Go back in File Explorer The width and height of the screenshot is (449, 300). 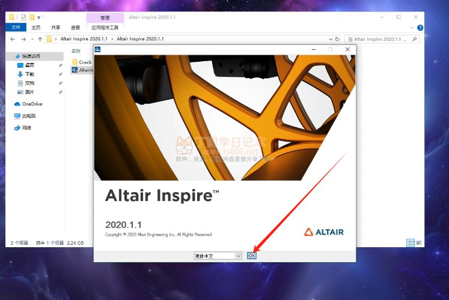(13, 39)
